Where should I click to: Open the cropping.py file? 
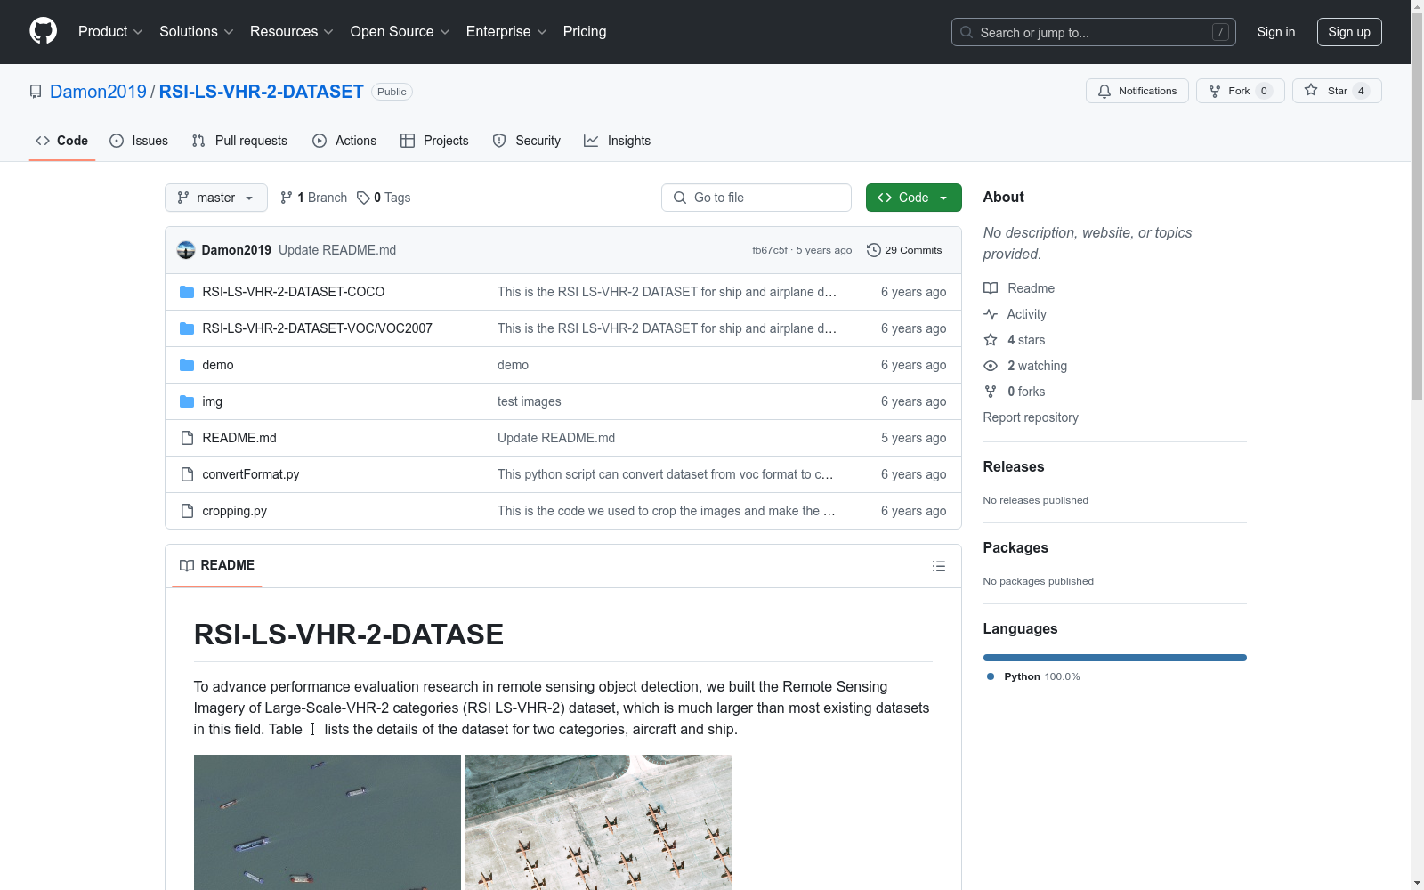pyautogui.click(x=235, y=511)
